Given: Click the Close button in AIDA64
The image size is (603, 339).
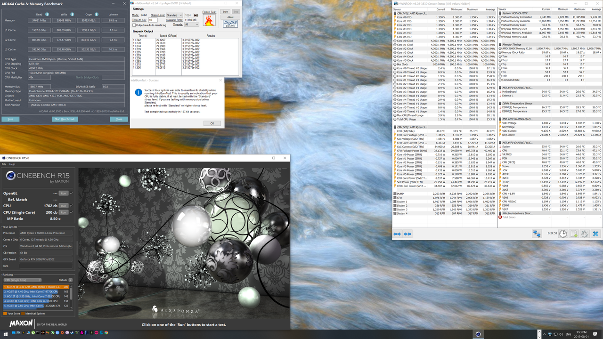Looking at the screenshot, I should coord(119,119).
